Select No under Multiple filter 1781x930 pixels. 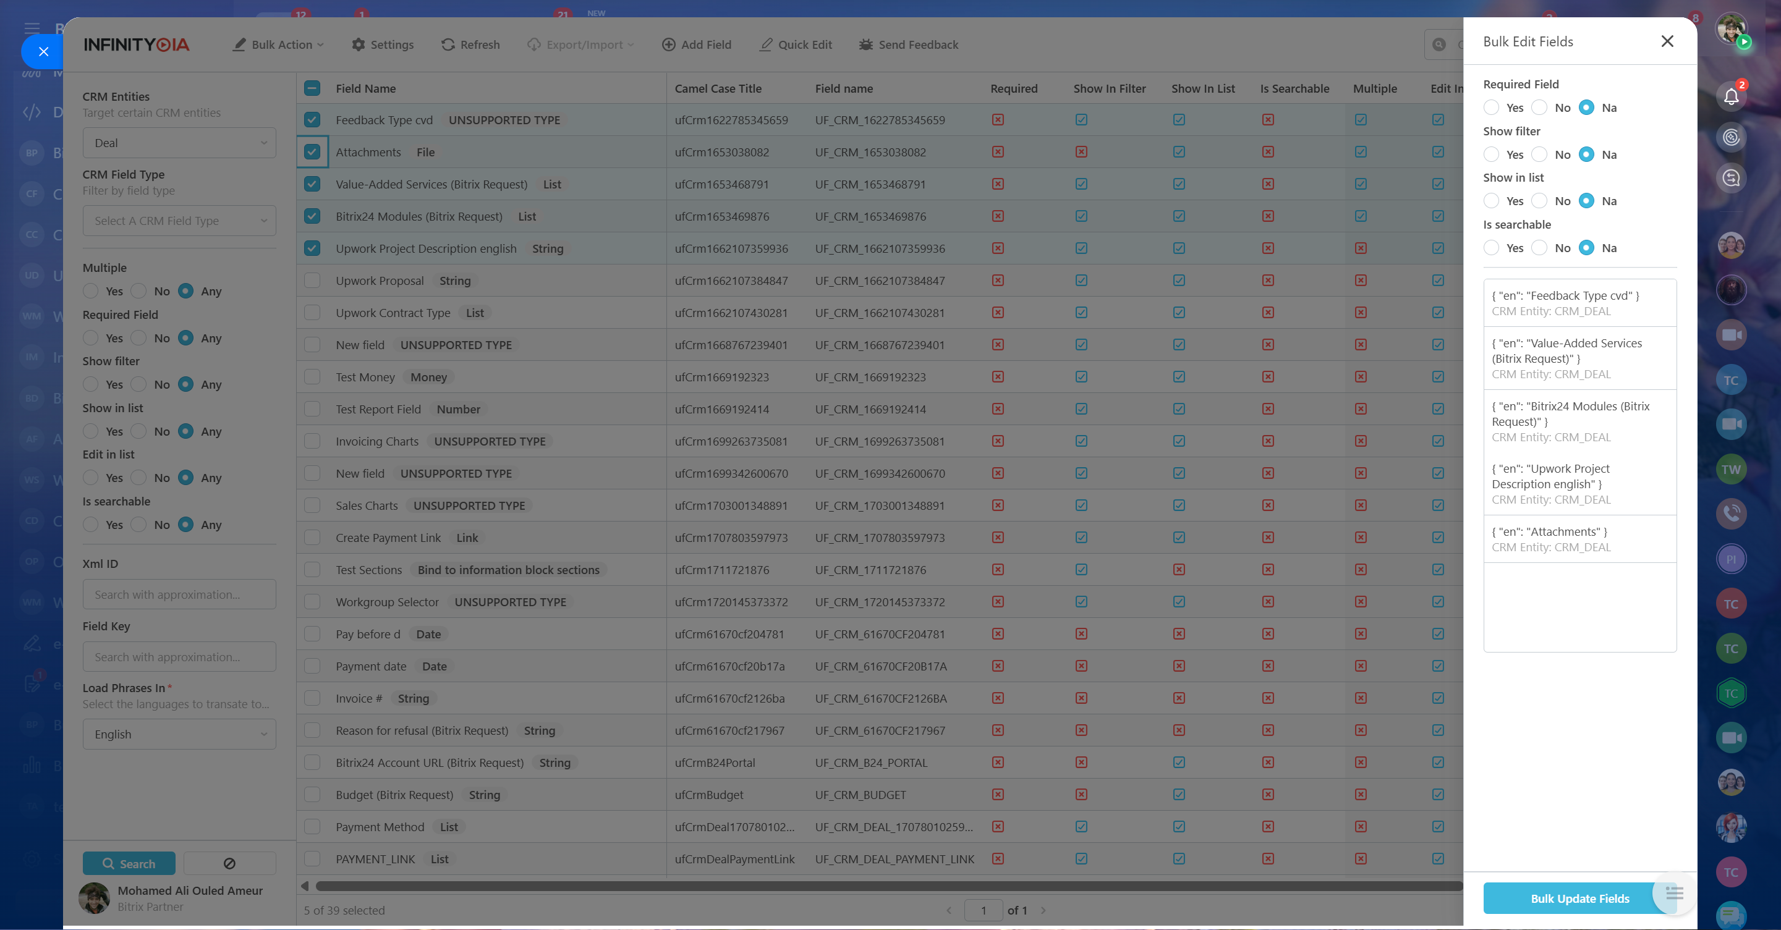(x=139, y=291)
